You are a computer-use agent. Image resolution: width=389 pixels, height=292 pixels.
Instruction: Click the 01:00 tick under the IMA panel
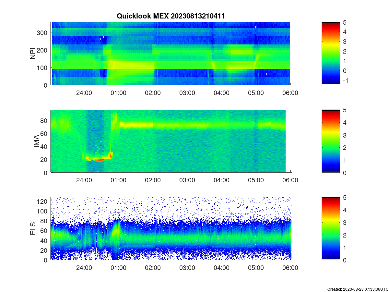click(118, 180)
